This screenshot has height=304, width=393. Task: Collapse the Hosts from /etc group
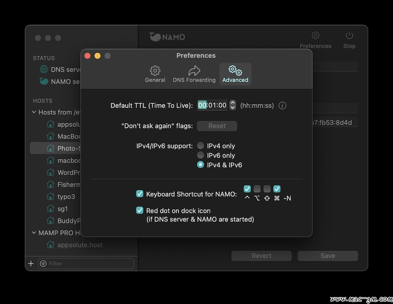[34, 112]
